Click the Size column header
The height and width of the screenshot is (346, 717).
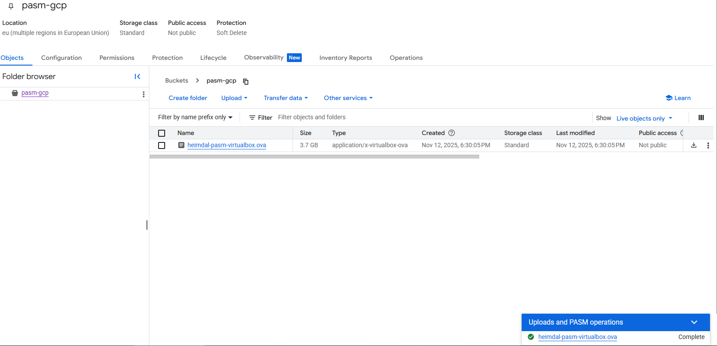[x=306, y=133]
